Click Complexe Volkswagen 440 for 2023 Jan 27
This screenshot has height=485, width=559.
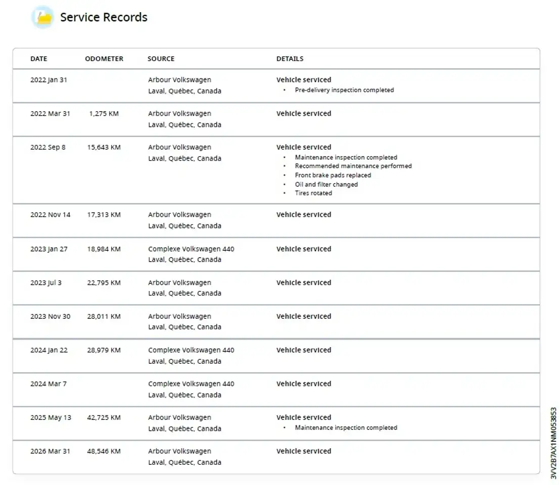tap(191, 249)
